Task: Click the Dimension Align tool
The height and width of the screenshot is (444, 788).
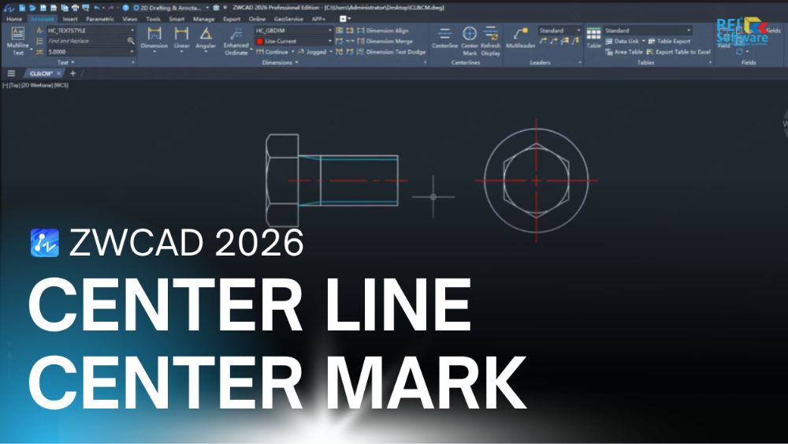Action: [x=382, y=31]
